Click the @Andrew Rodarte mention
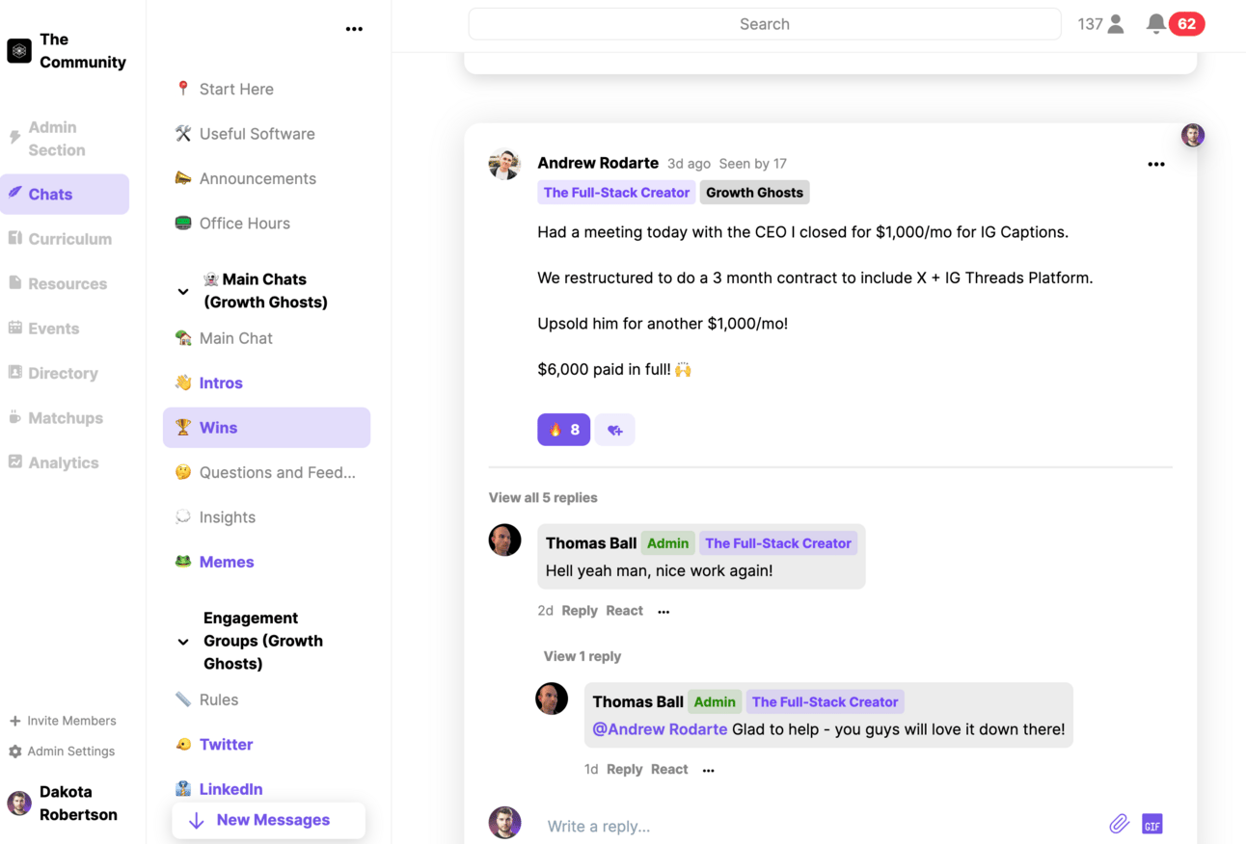Image resolution: width=1246 pixels, height=844 pixels. tap(660, 730)
